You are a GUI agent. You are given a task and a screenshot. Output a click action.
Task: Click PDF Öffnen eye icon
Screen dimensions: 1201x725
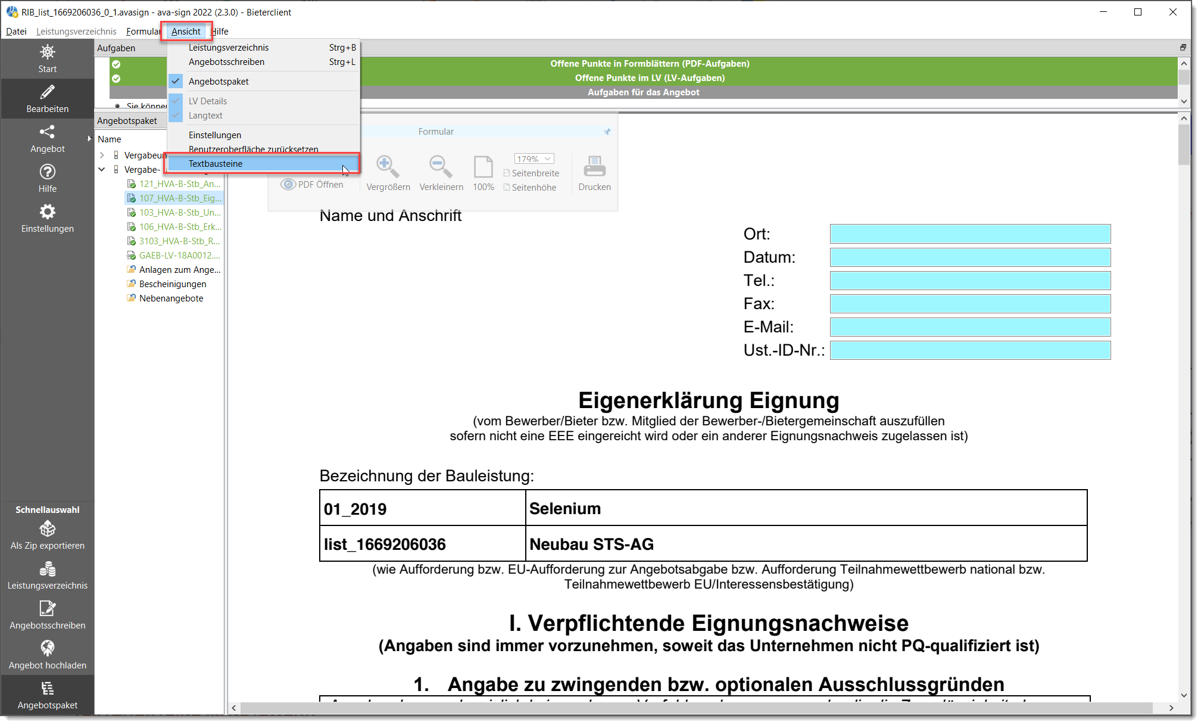[x=288, y=185]
